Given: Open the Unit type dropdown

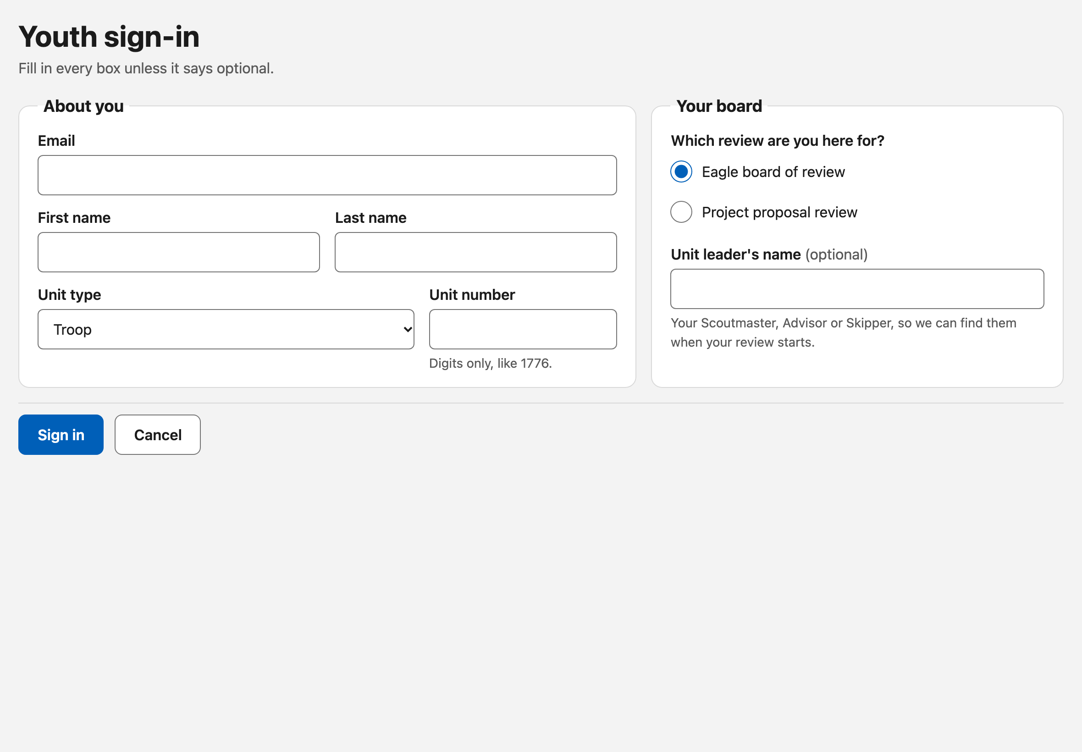Looking at the screenshot, I should pyautogui.click(x=226, y=329).
